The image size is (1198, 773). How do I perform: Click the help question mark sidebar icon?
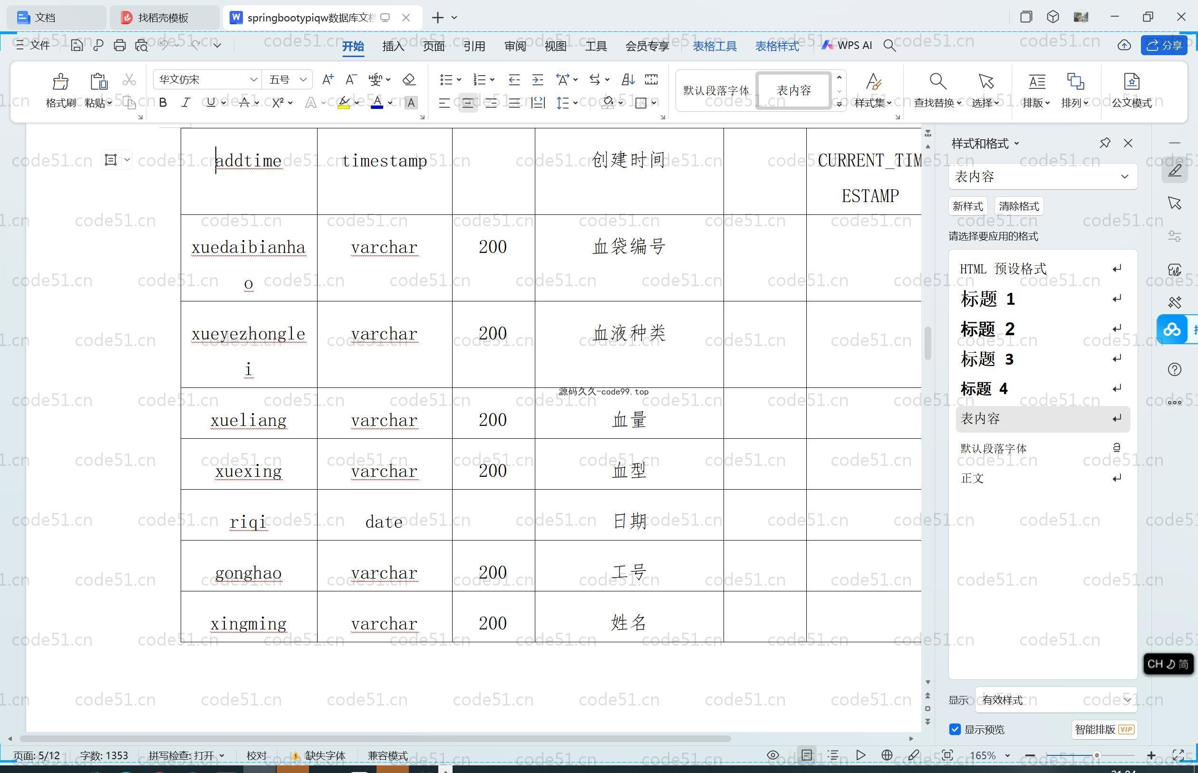1174,370
